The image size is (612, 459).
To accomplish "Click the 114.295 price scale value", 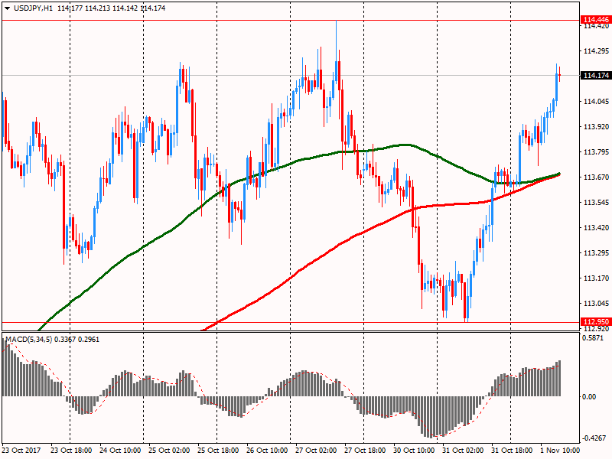I will (x=596, y=51).
